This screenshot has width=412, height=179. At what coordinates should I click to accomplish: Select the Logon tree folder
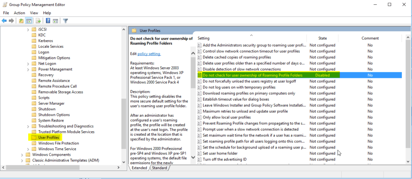pos(43,52)
